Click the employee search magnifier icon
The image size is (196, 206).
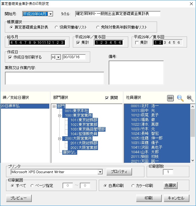[x=180, y=98]
